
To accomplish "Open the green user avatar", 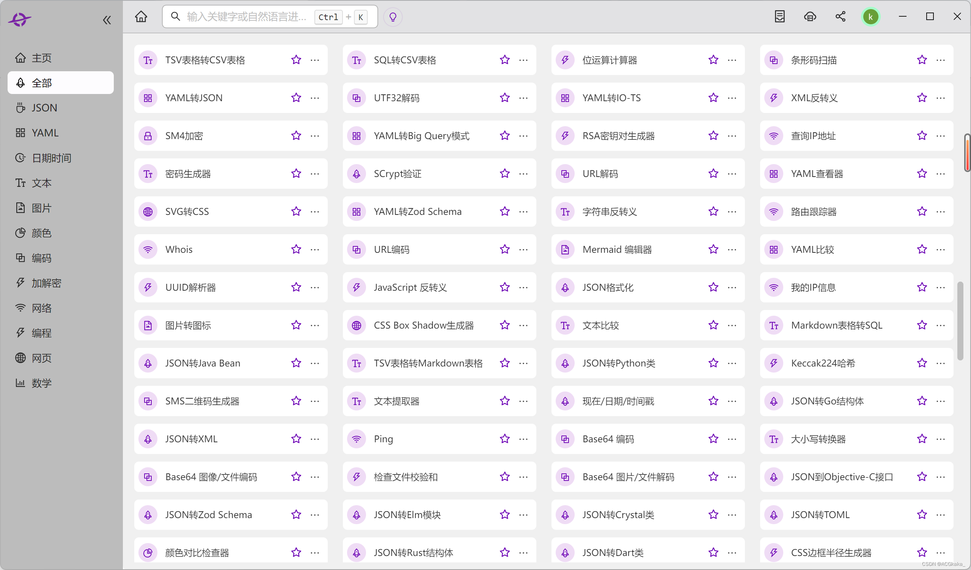I will 870,17.
